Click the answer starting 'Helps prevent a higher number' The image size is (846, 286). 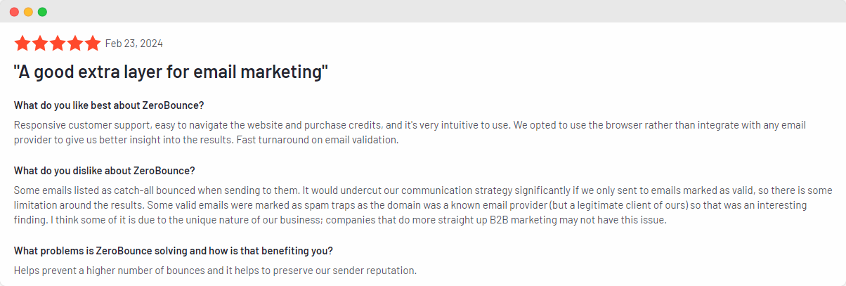(x=215, y=271)
